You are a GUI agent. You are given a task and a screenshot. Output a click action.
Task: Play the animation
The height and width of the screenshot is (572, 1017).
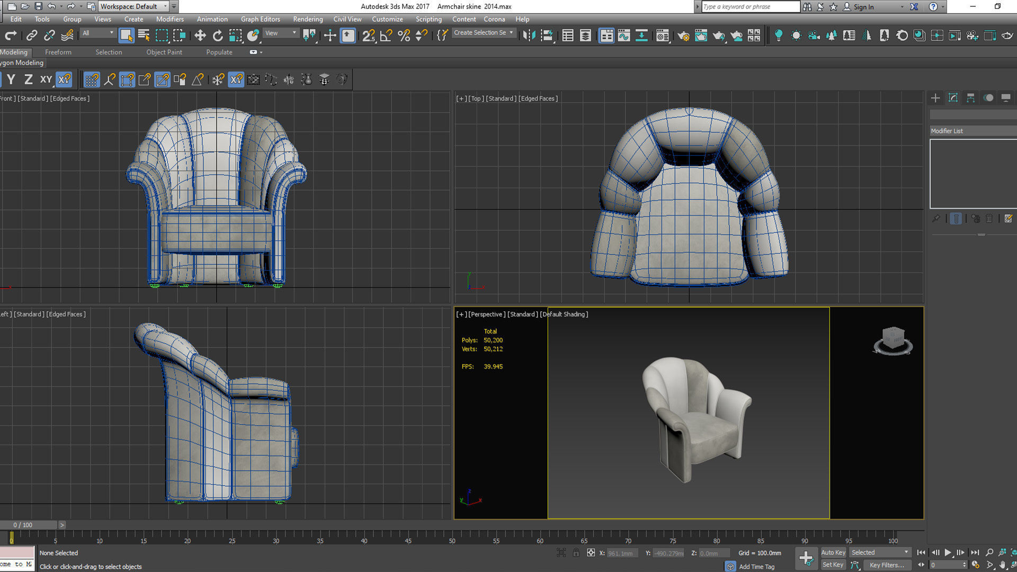948,552
